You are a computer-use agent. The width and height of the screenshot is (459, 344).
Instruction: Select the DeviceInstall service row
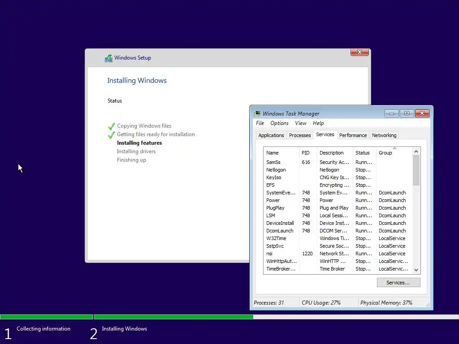(x=338, y=223)
